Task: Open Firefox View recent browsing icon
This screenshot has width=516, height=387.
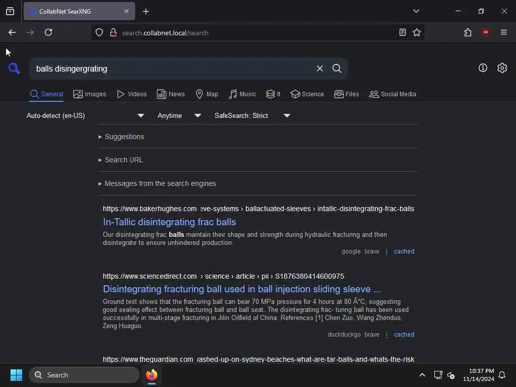Action: coord(10,12)
